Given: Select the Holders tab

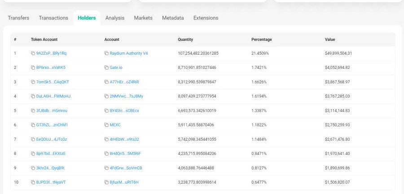Looking at the screenshot, I should [x=87, y=18].
